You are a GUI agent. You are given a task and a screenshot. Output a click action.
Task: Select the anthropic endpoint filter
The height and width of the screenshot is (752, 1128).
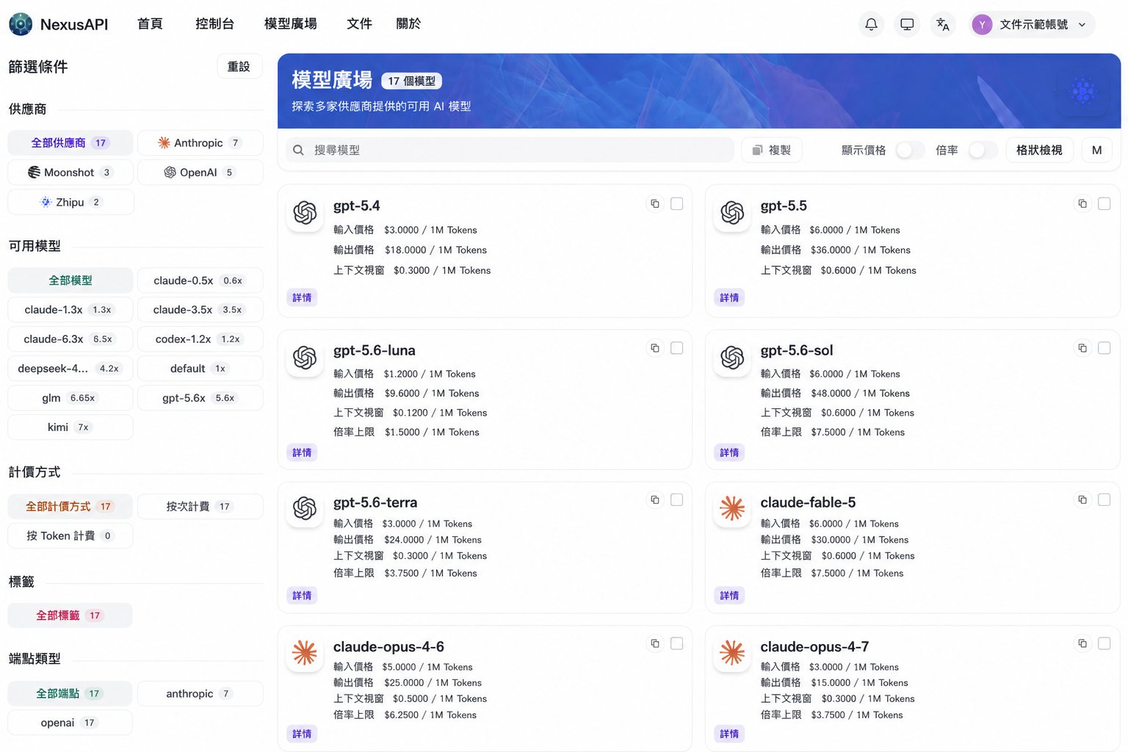point(200,693)
